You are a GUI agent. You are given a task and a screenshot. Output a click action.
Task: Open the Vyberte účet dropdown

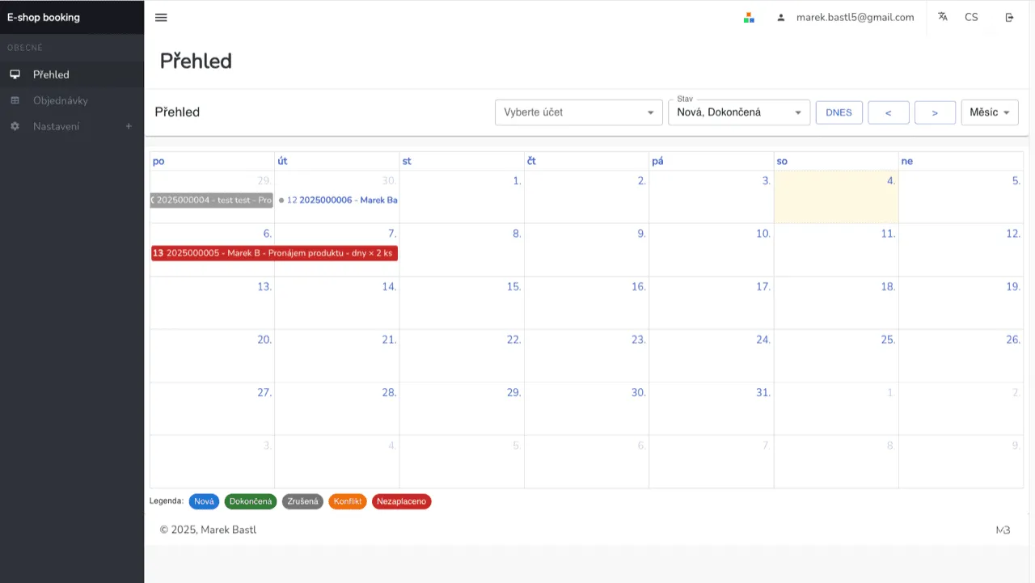pos(578,112)
